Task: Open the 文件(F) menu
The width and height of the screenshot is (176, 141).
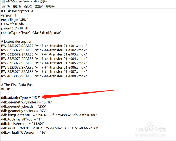Action: 6,6
